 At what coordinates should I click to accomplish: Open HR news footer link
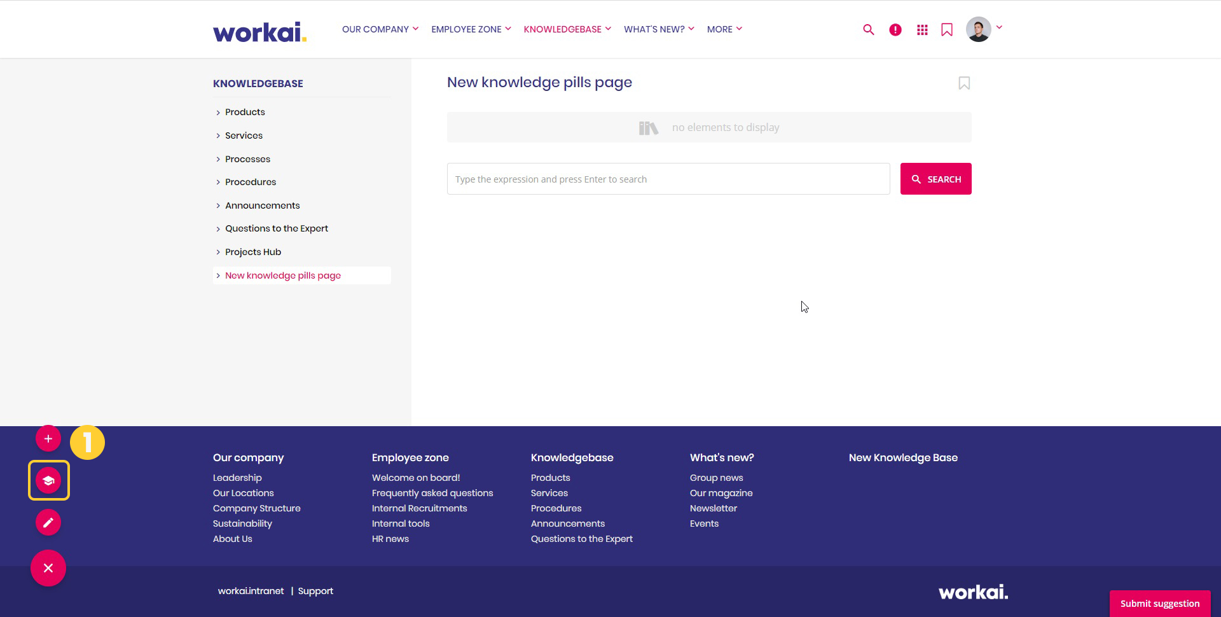390,539
